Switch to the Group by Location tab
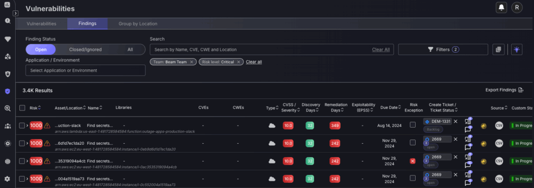This screenshot has width=534, height=188. coord(138,24)
